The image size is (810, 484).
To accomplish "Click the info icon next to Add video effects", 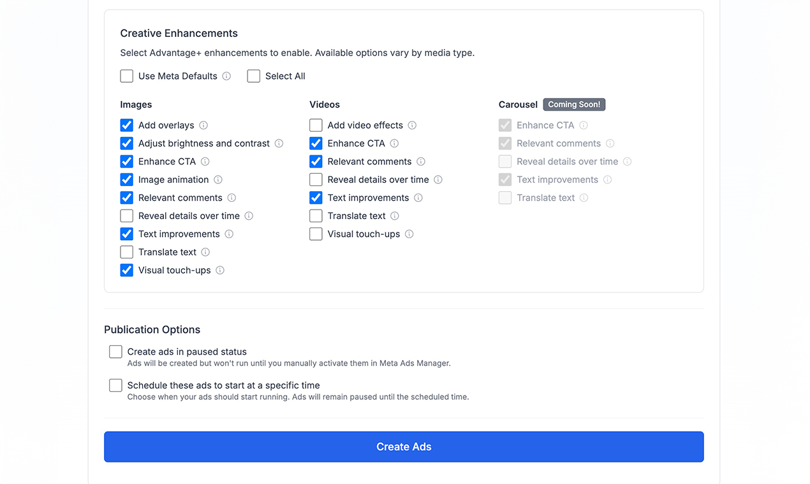I will pyautogui.click(x=411, y=125).
